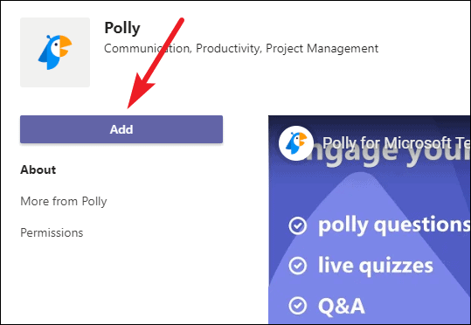Click the polly questions text in video
The width and height of the screenshot is (471, 325).
394,225
